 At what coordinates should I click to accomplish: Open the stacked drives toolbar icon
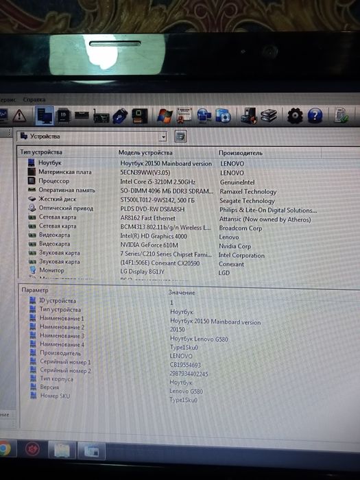pos(269,116)
